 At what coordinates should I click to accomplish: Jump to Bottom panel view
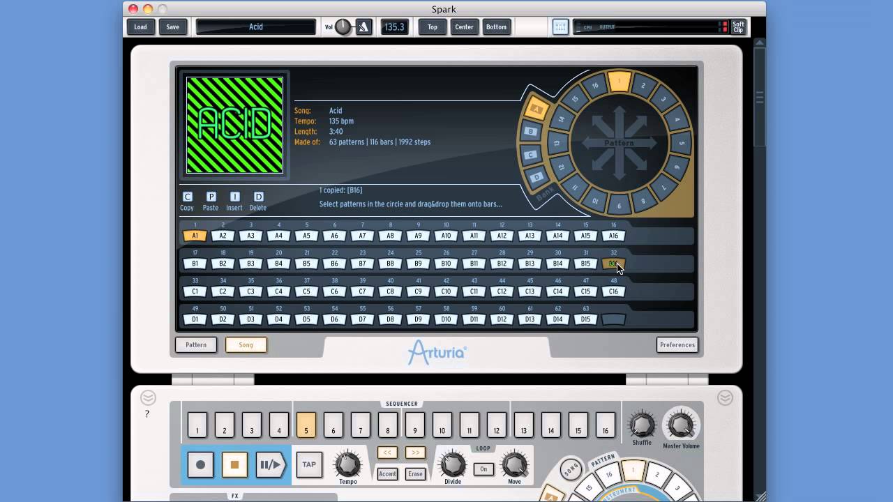click(496, 27)
